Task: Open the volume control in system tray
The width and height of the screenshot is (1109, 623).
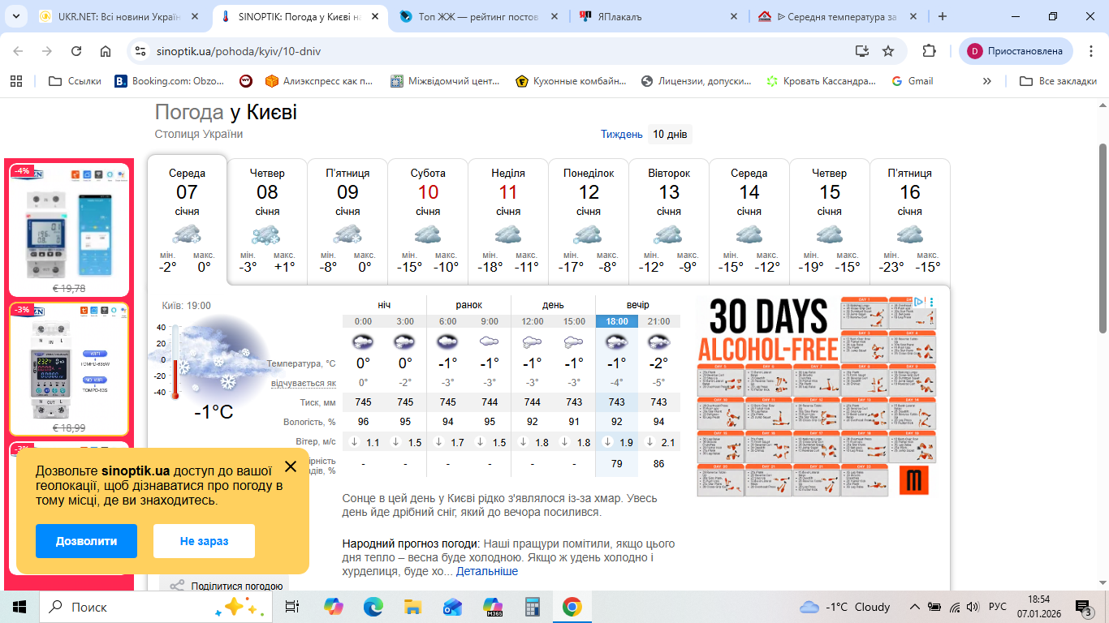Action: click(973, 607)
